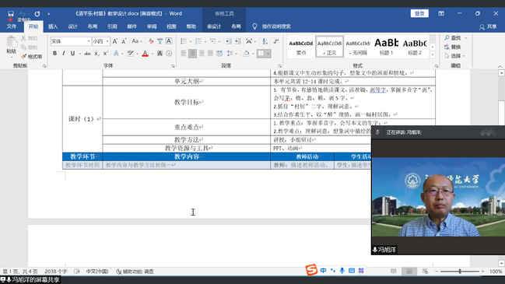Click 替换 Replace button

pyautogui.click(x=453, y=47)
